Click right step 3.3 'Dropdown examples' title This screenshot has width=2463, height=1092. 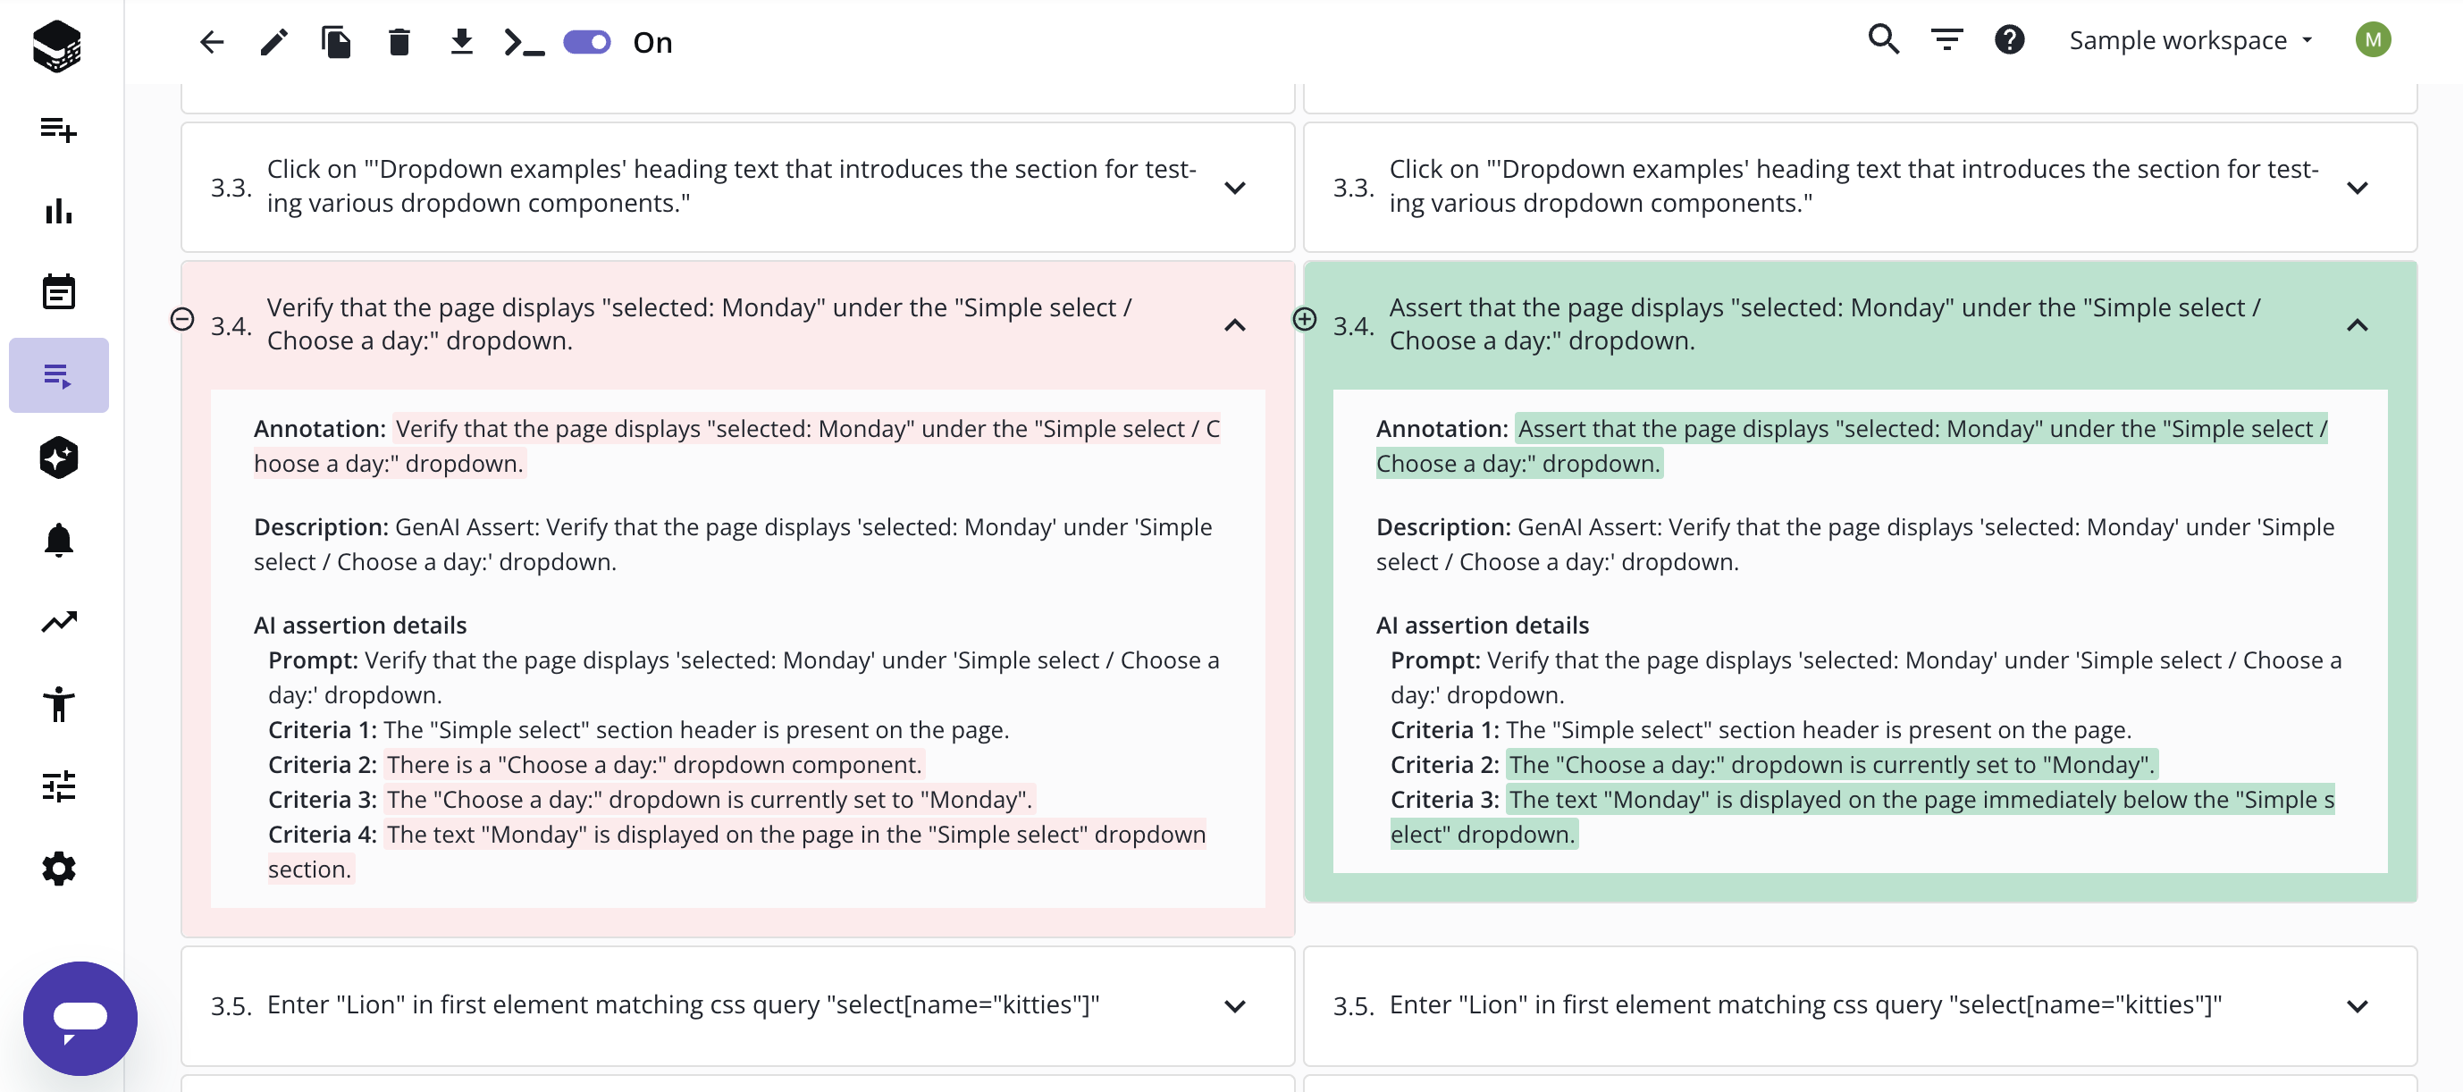1854,186
